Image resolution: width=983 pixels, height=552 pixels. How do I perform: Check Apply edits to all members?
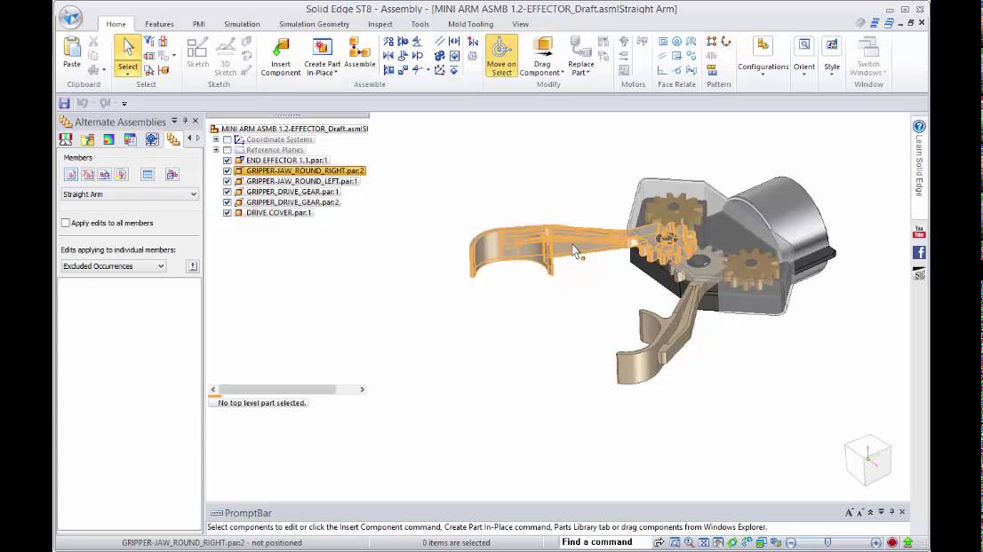65,223
